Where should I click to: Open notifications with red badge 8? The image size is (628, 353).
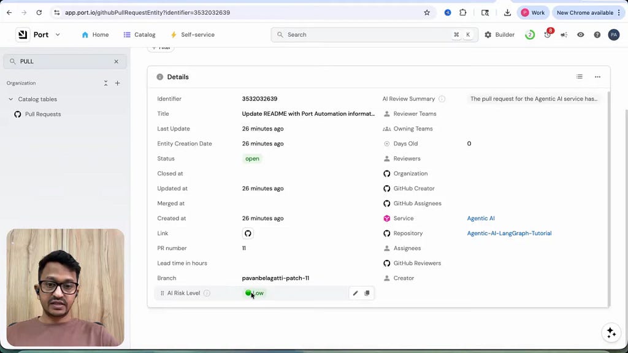(548, 34)
